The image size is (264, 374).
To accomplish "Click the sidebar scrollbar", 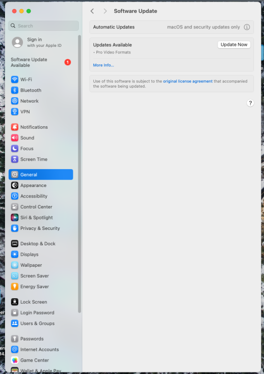I will pyautogui.click(x=79, y=174).
